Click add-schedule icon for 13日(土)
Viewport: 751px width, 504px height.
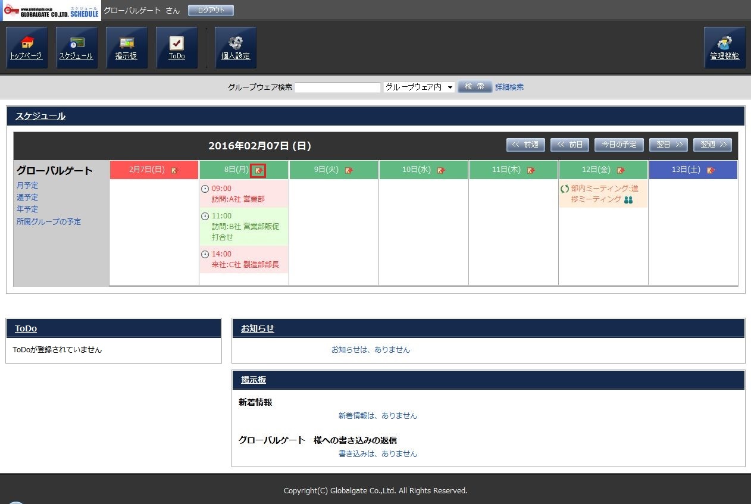tap(711, 171)
